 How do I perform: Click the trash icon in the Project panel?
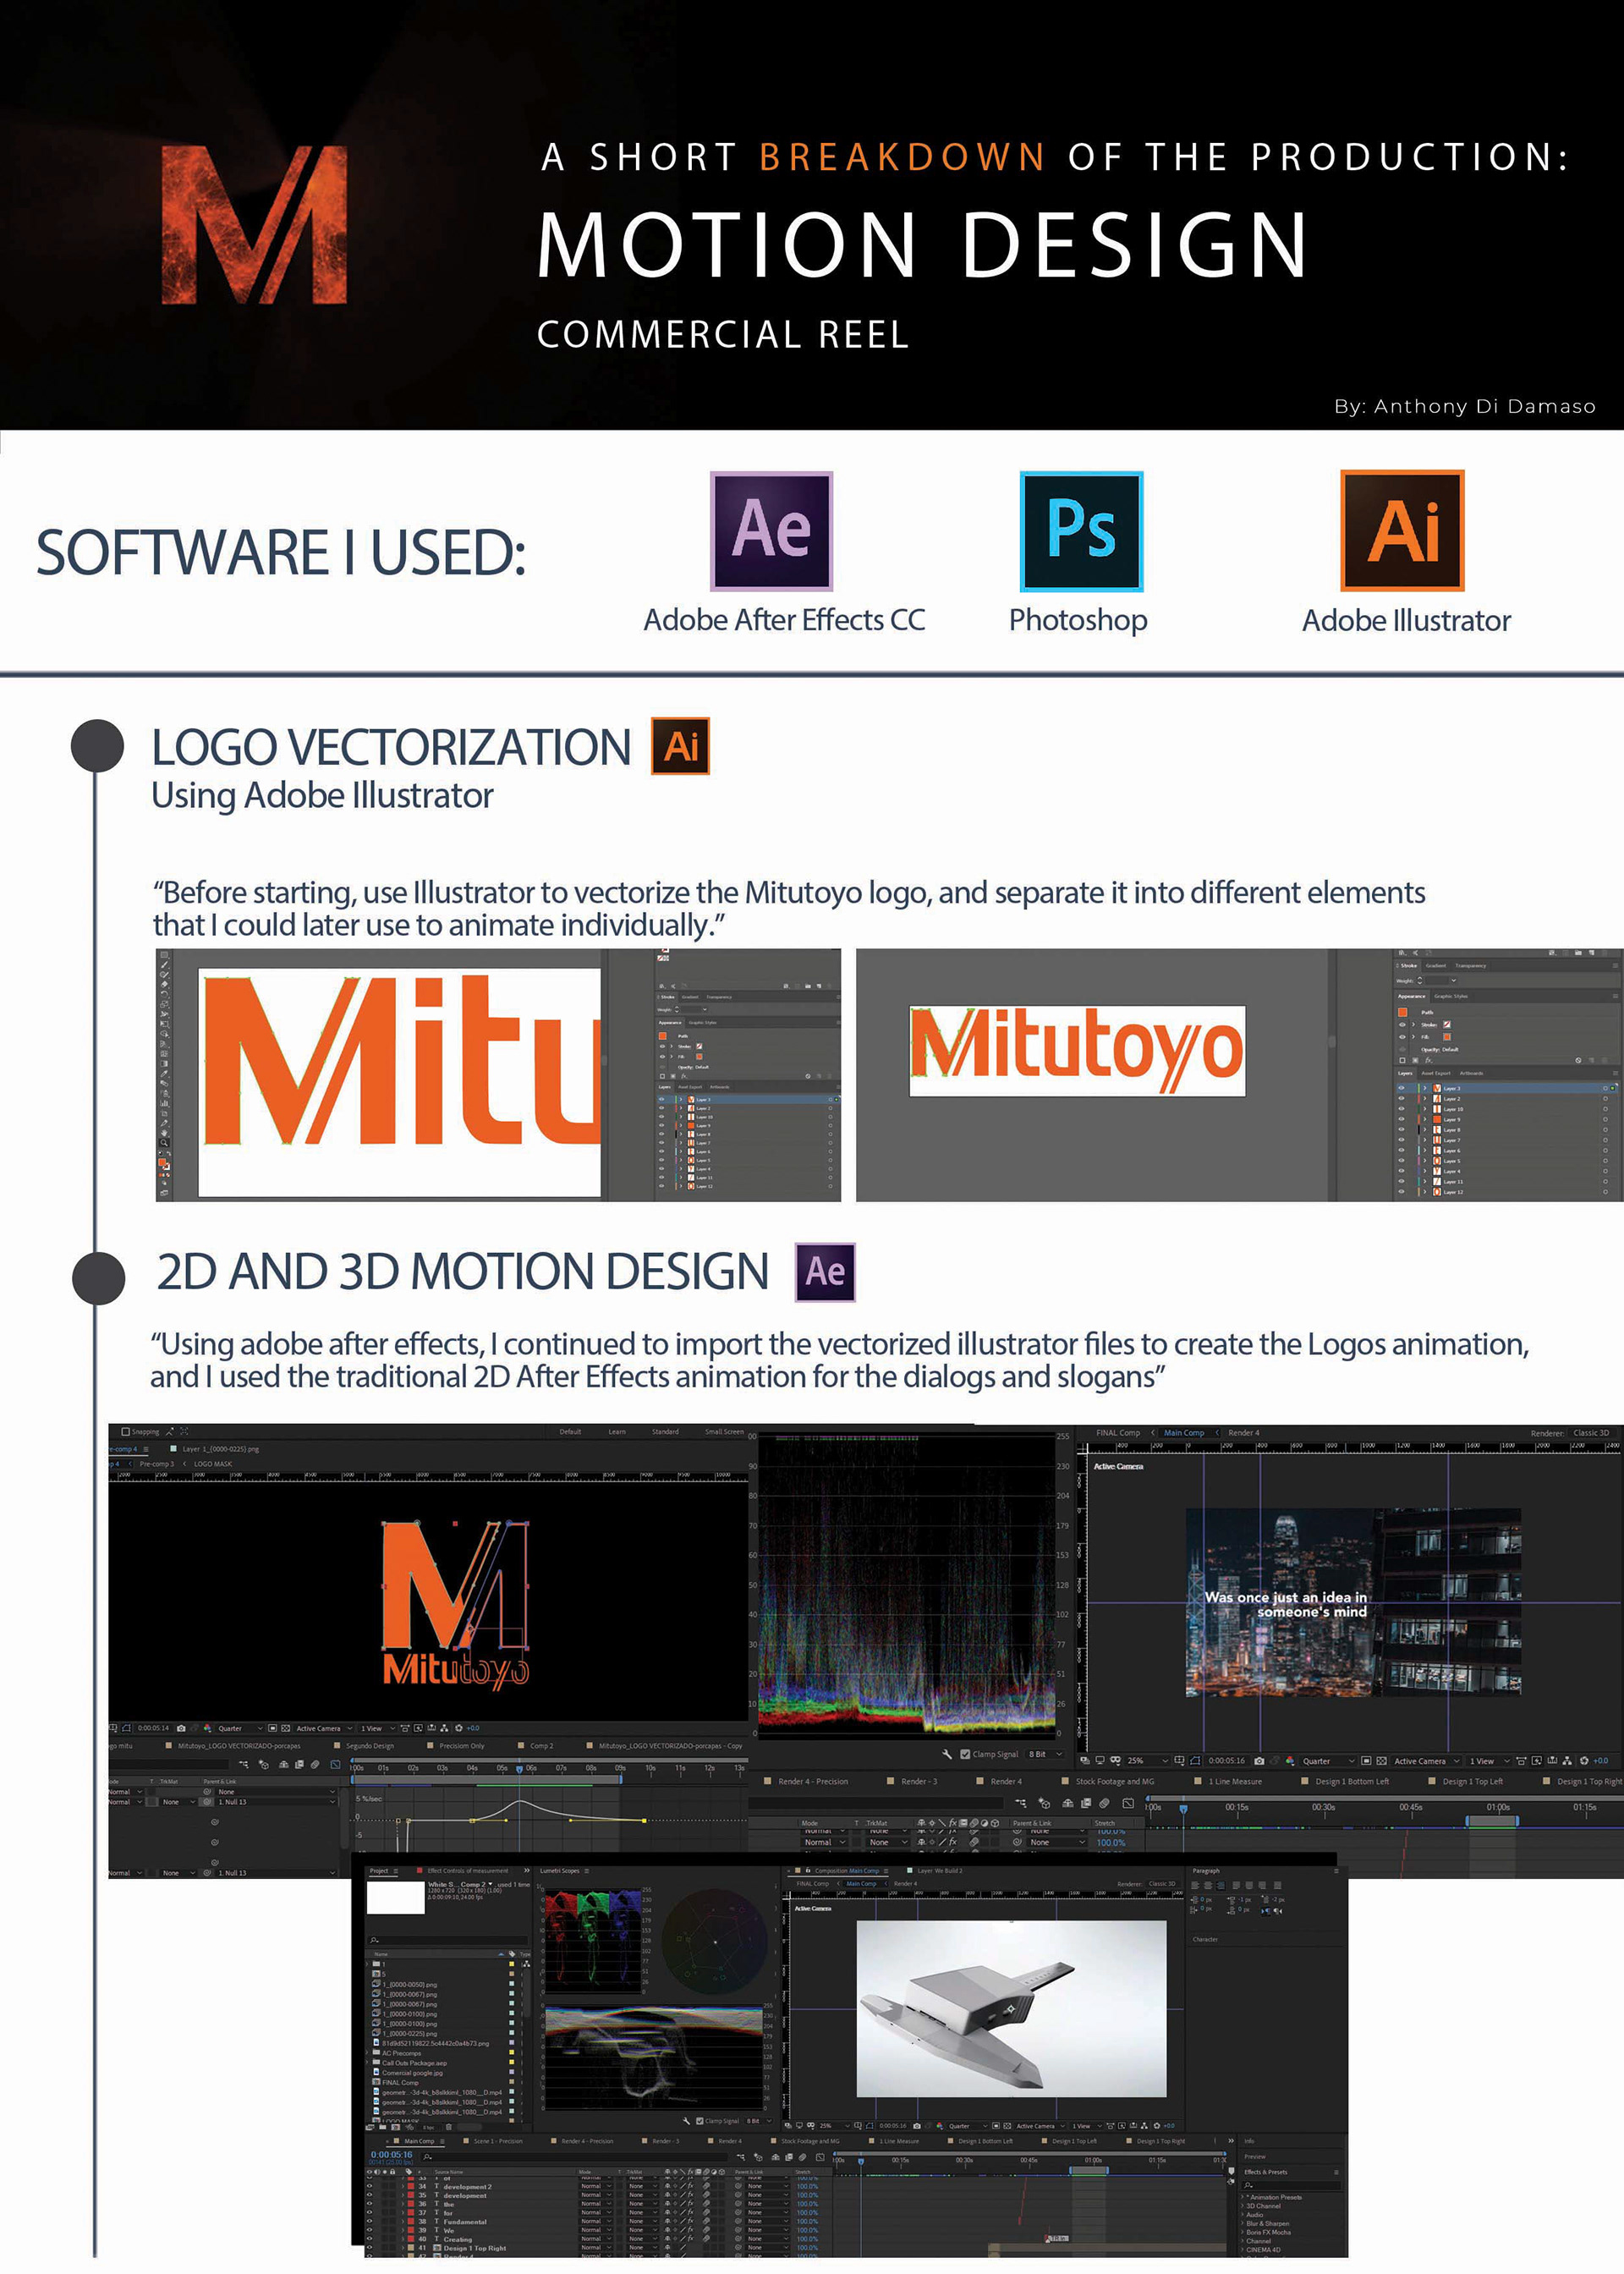(449, 2127)
